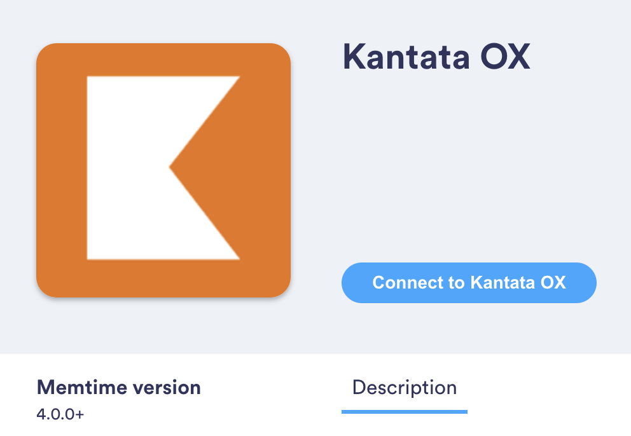631x436 pixels.
Task: Click the underlined Description label
Action: click(x=405, y=388)
